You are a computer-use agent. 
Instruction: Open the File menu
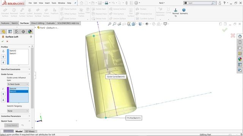[30, 3]
